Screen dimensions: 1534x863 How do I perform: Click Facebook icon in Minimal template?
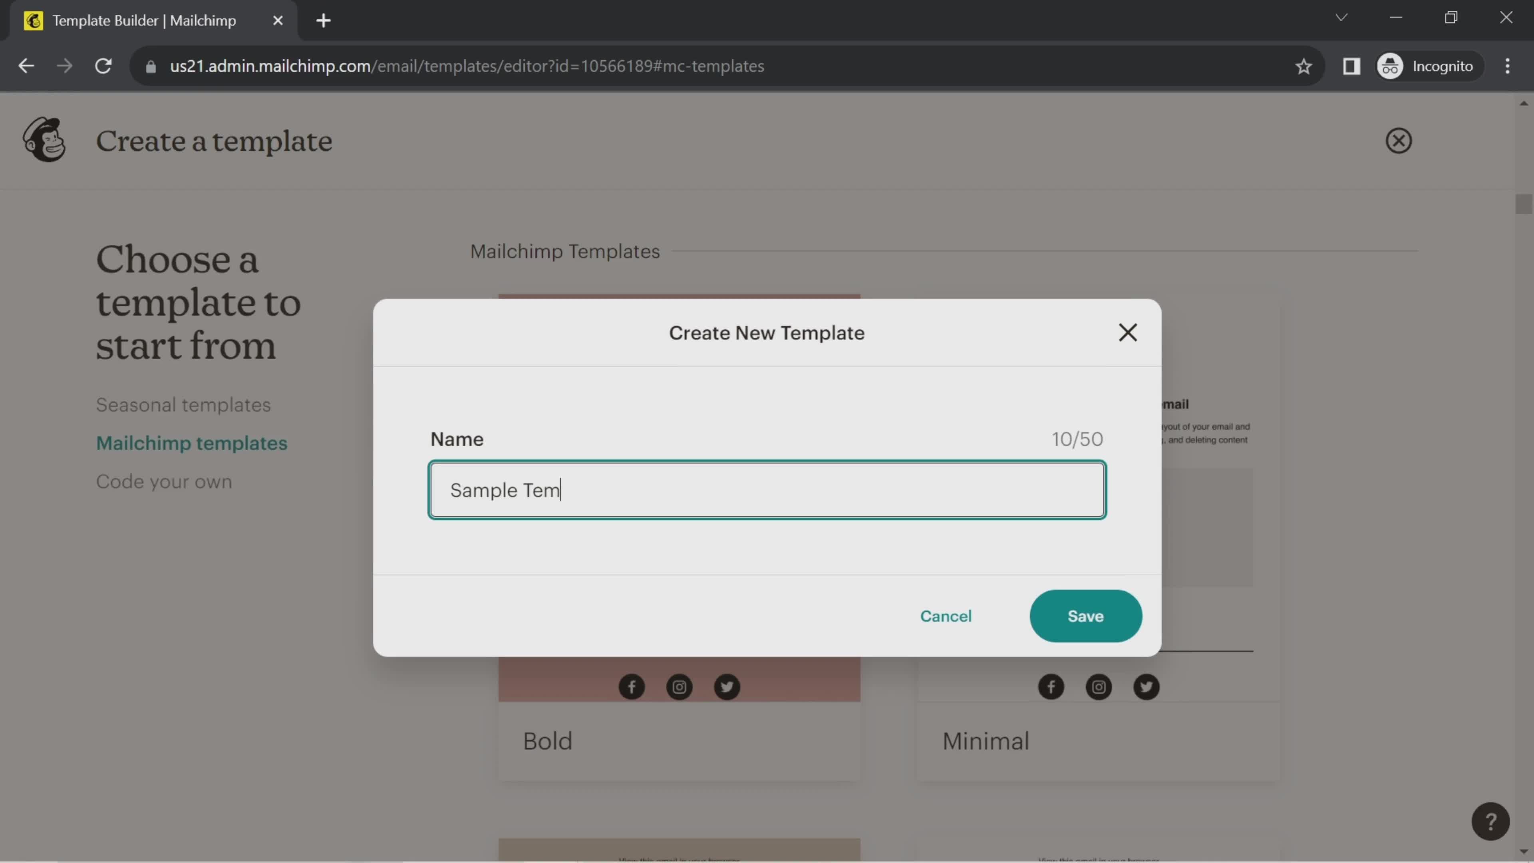1051,687
